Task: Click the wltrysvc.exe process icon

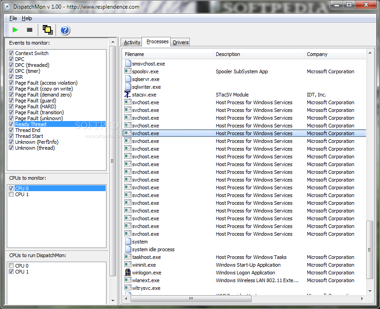Action: tap(128, 288)
